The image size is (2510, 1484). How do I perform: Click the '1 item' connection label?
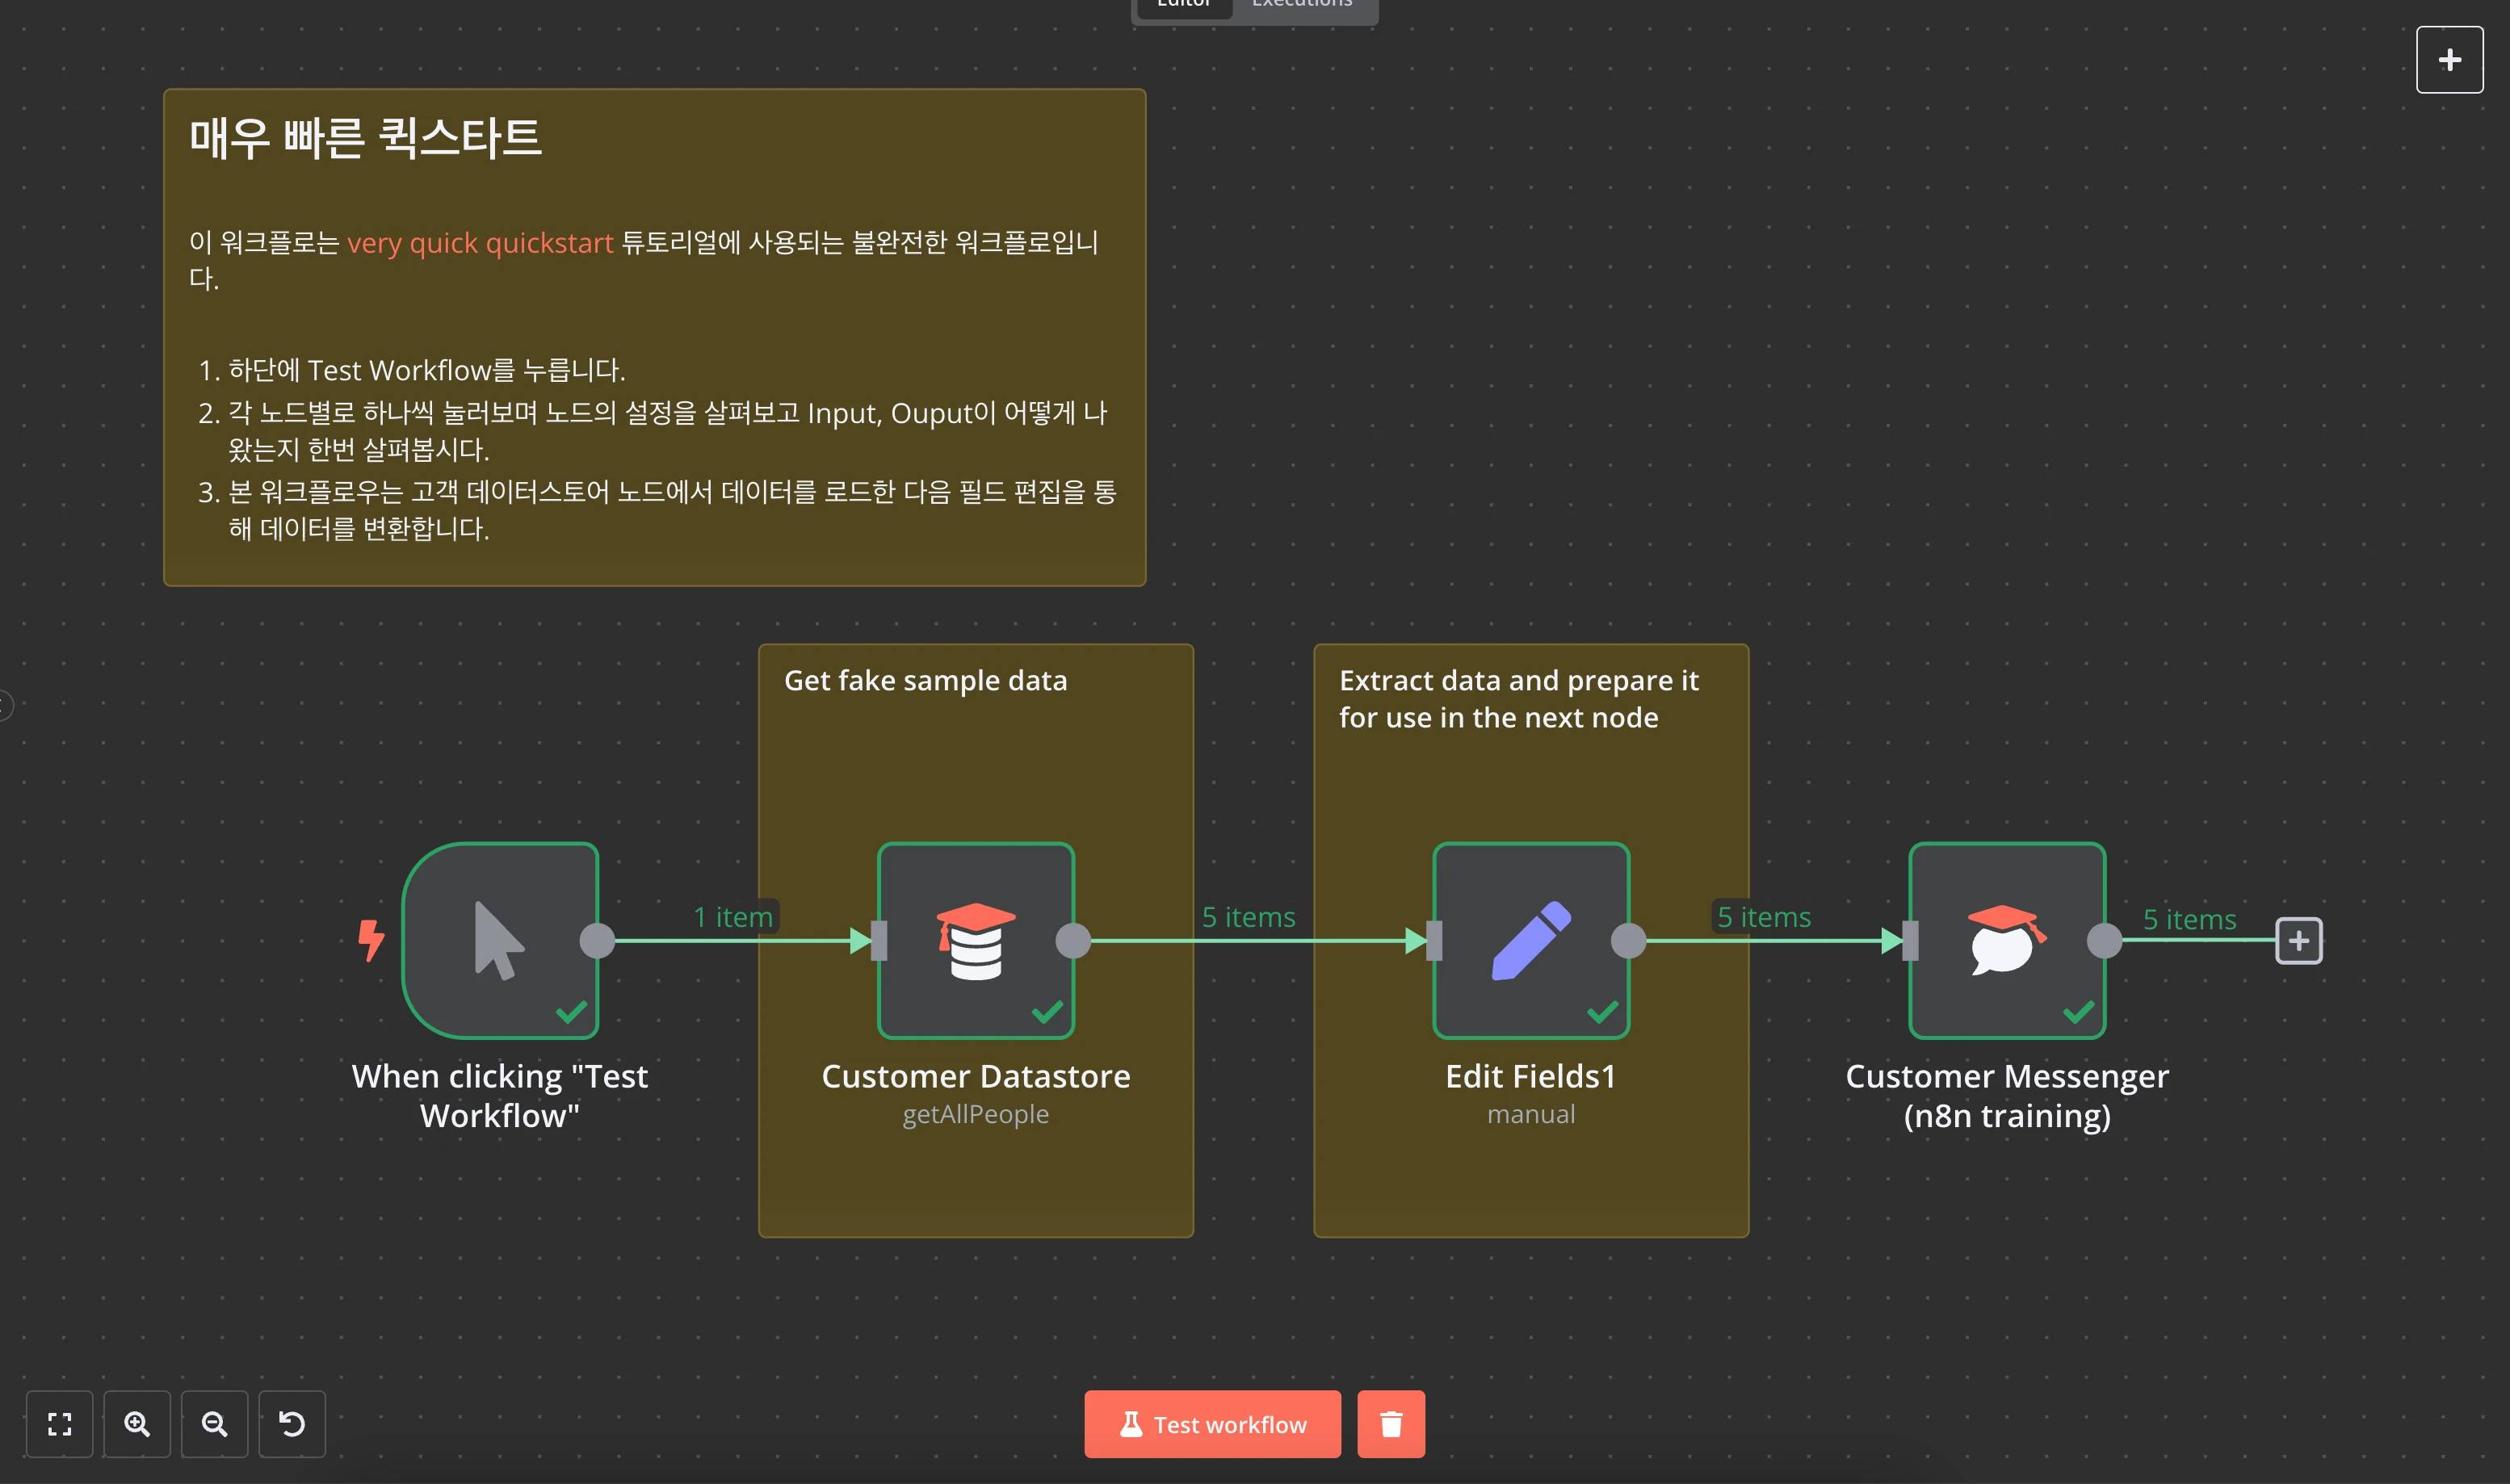pos(733,917)
